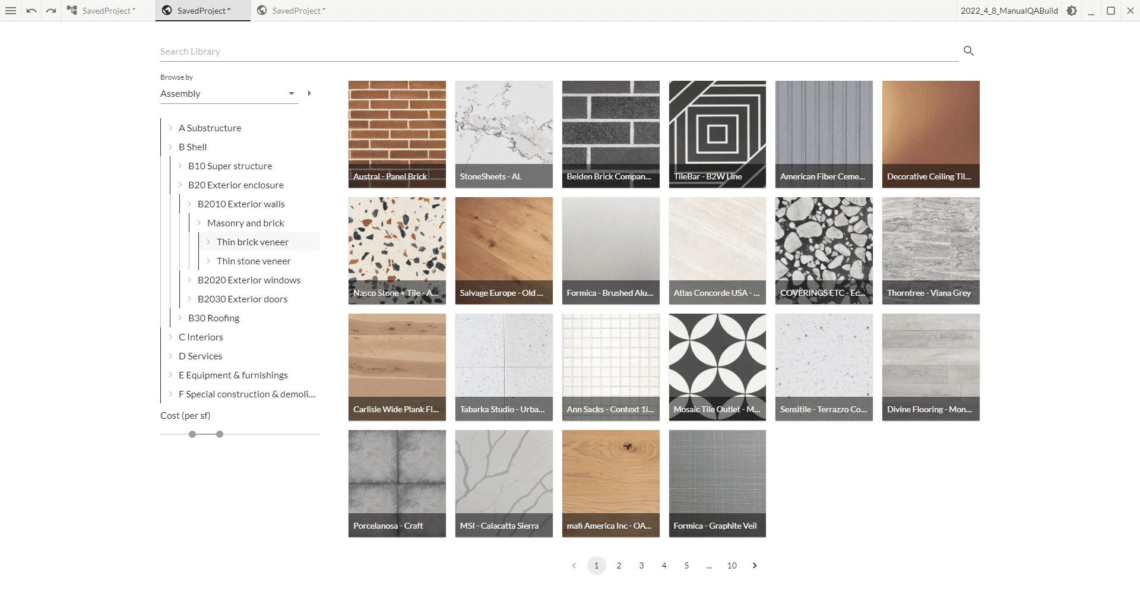Jump to results page 10
Viewport: 1140px width, 613px height.
click(731, 565)
